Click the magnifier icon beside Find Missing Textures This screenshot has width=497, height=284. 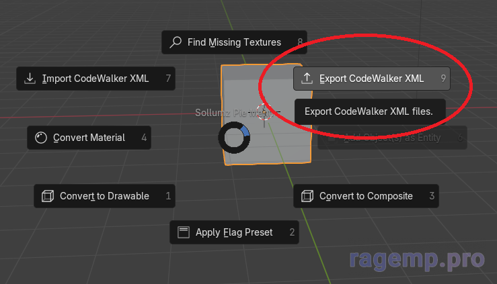pyautogui.click(x=176, y=42)
